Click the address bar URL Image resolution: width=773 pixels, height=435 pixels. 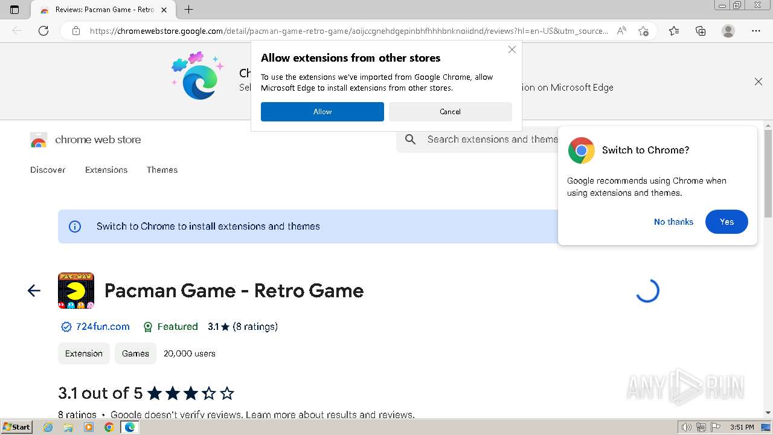(349, 31)
